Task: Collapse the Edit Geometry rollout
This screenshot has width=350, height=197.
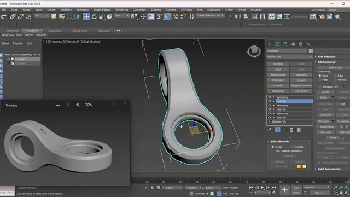Action: pyautogui.click(x=326, y=62)
